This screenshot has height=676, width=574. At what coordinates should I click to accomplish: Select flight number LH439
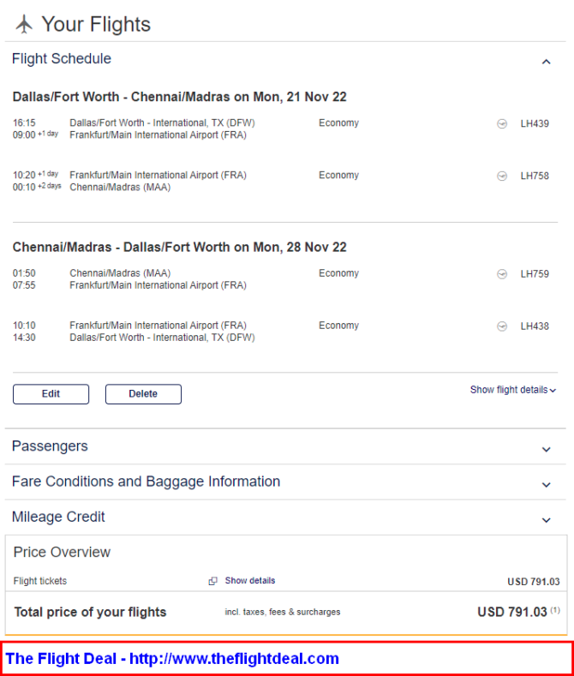pos(535,123)
